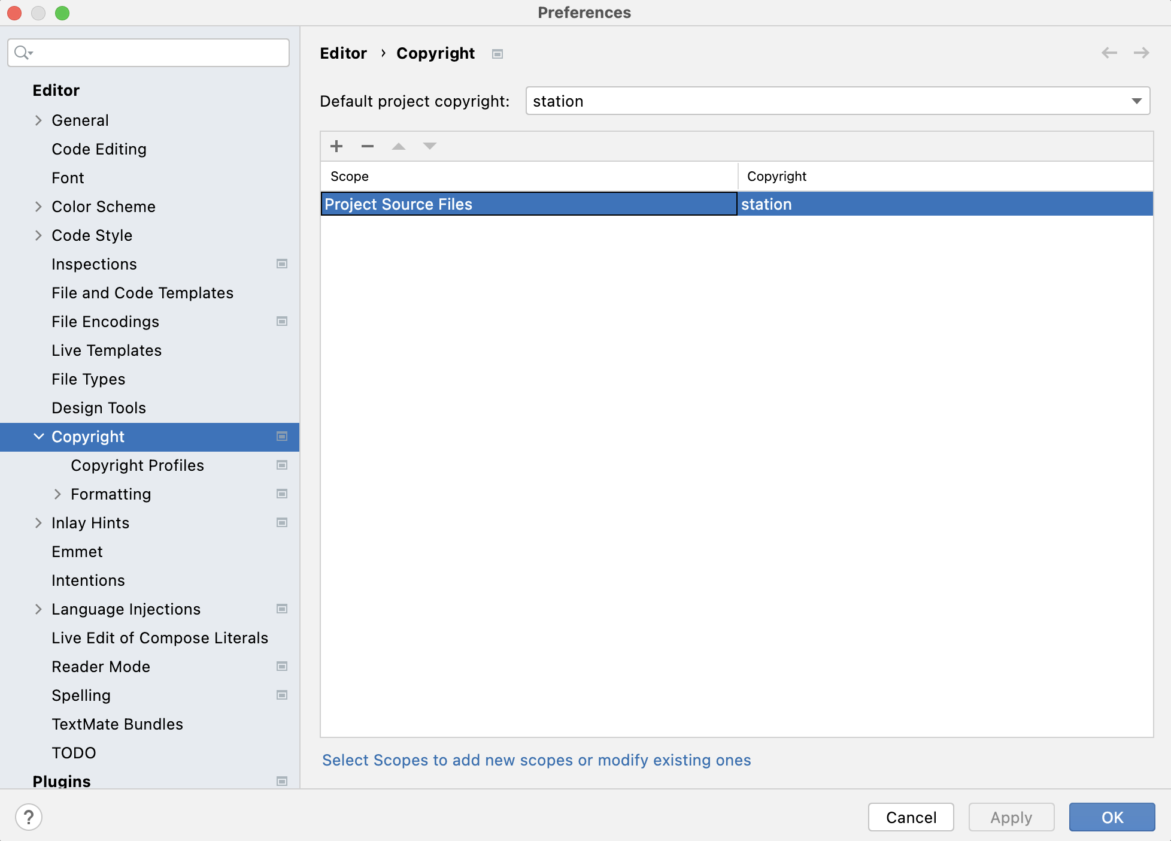Focus the preferences search field
Screen dimensions: 1171x841
pos(156,53)
